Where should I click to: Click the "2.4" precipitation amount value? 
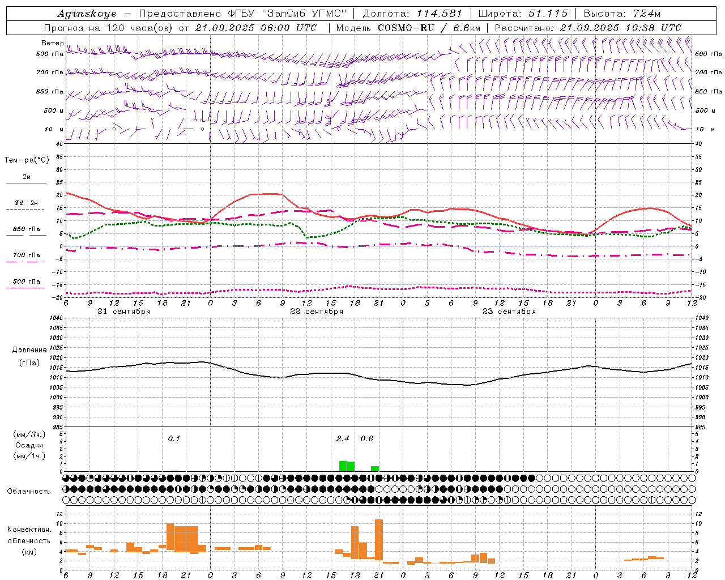tap(343, 439)
